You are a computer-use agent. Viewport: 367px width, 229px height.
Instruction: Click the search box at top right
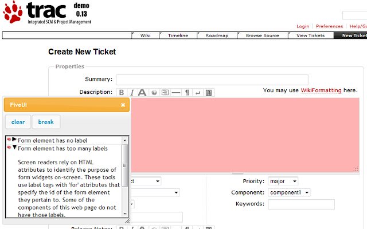point(354,15)
